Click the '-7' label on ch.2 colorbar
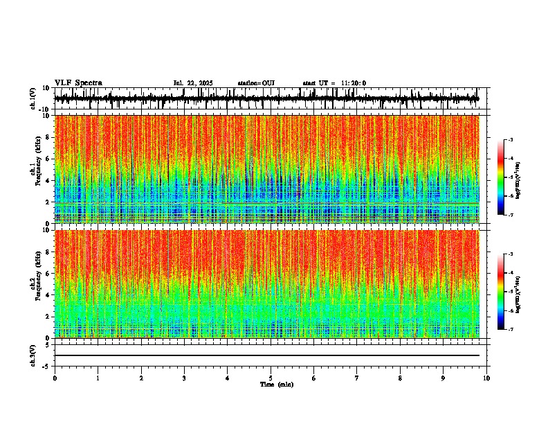 511,329
